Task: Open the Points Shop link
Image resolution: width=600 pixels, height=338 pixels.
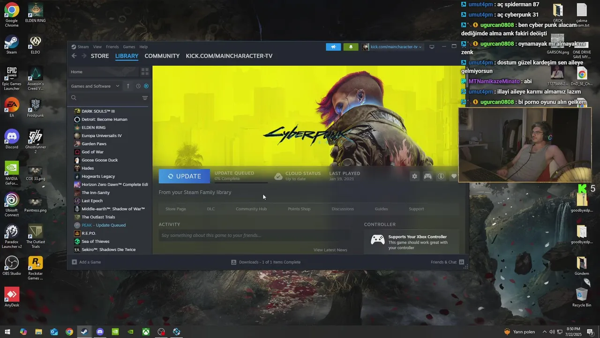Action: tap(299, 209)
